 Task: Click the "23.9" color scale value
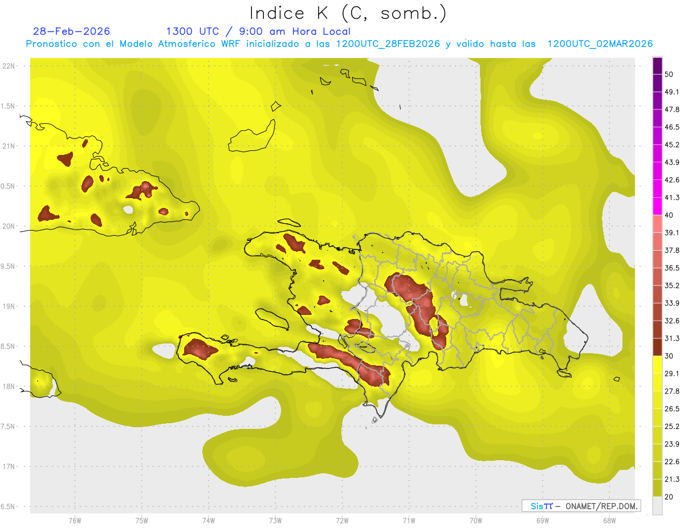[x=673, y=444]
